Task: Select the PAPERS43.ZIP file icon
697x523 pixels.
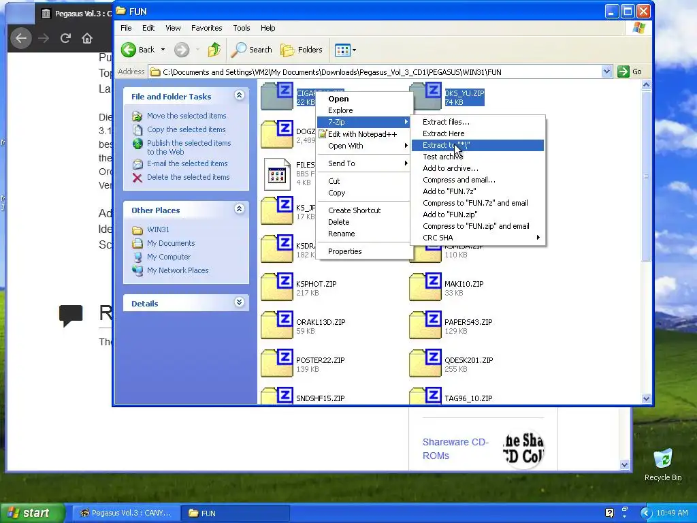Action: click(x=425, y=325)
